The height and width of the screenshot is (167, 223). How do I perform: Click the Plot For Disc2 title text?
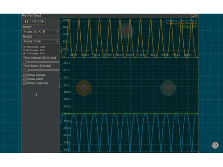(x=32, y=16)
